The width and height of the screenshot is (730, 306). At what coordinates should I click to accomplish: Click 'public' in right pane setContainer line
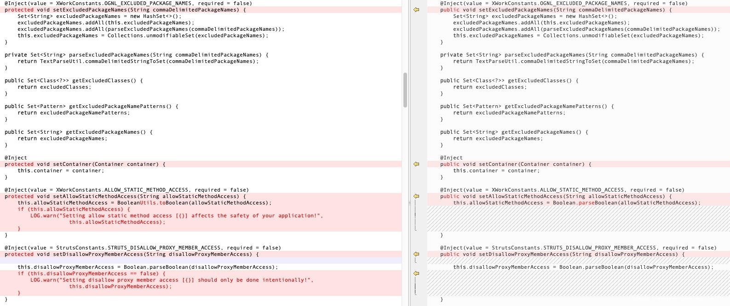point(449,164)
